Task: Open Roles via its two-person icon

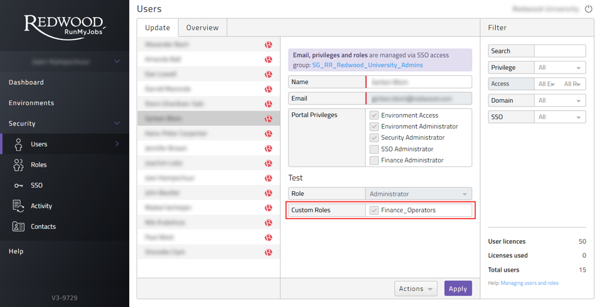Action: click(18, 165)
